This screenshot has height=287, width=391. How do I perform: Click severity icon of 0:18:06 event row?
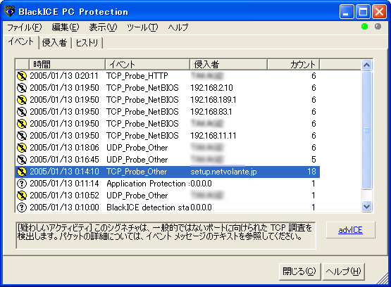[22, 147]
